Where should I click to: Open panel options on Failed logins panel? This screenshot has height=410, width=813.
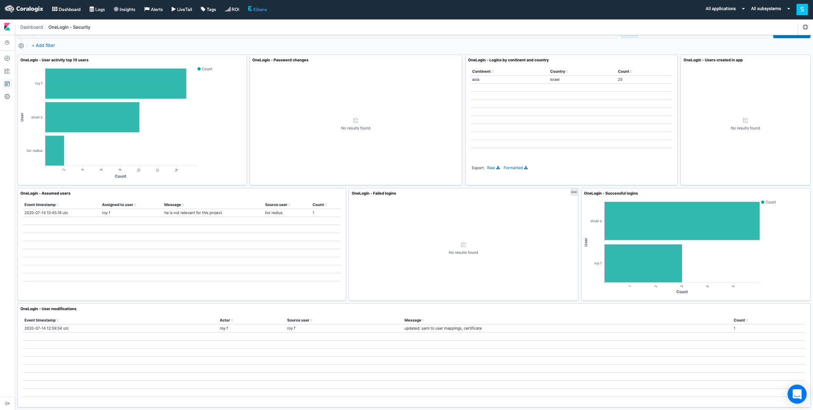pyautogui.click(x=574, y=192)
